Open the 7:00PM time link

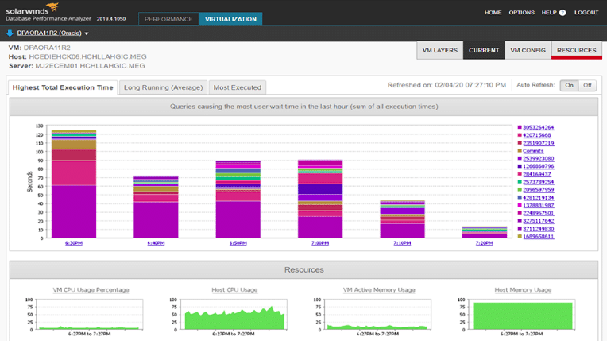point(320,243)
